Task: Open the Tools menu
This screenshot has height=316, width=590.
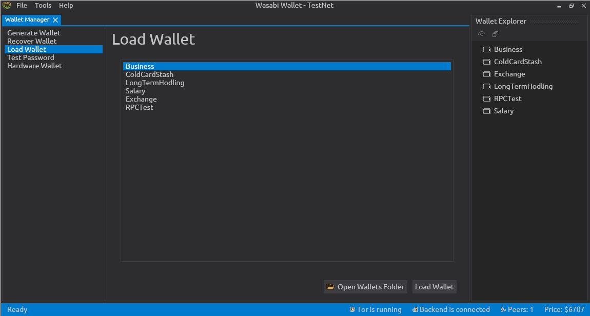Action: pyautogui.click(x=43, y=6)
